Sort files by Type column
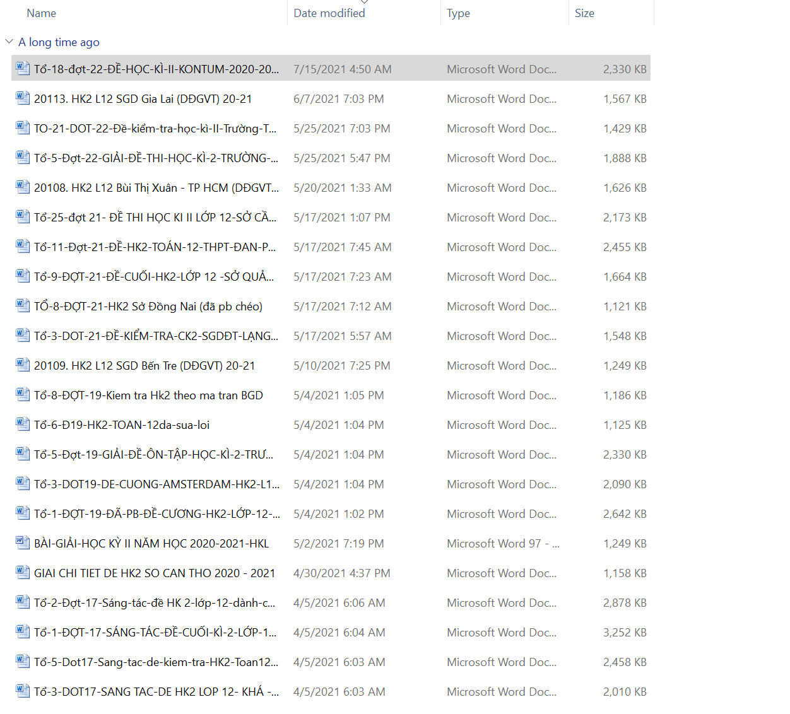This screenshot has height=714, width=790. (458, 13)
